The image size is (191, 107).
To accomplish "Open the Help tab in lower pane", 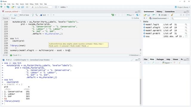I will pyautogui.click(x=168, y=59).
